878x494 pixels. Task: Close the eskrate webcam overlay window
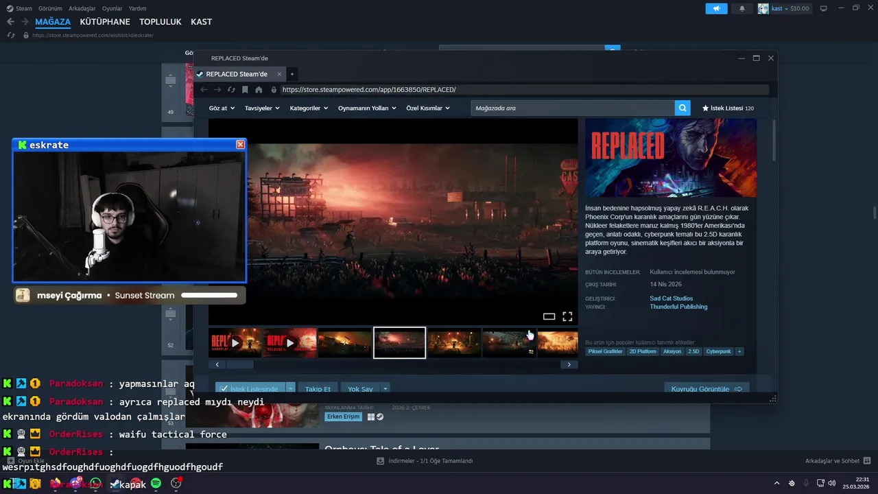[240, 145]
